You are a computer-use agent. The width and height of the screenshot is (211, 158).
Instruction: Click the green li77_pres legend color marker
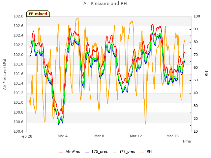[114, 152]
